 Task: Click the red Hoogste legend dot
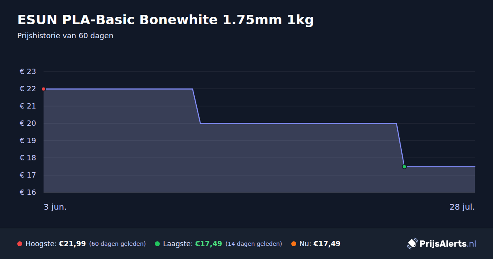20,244
